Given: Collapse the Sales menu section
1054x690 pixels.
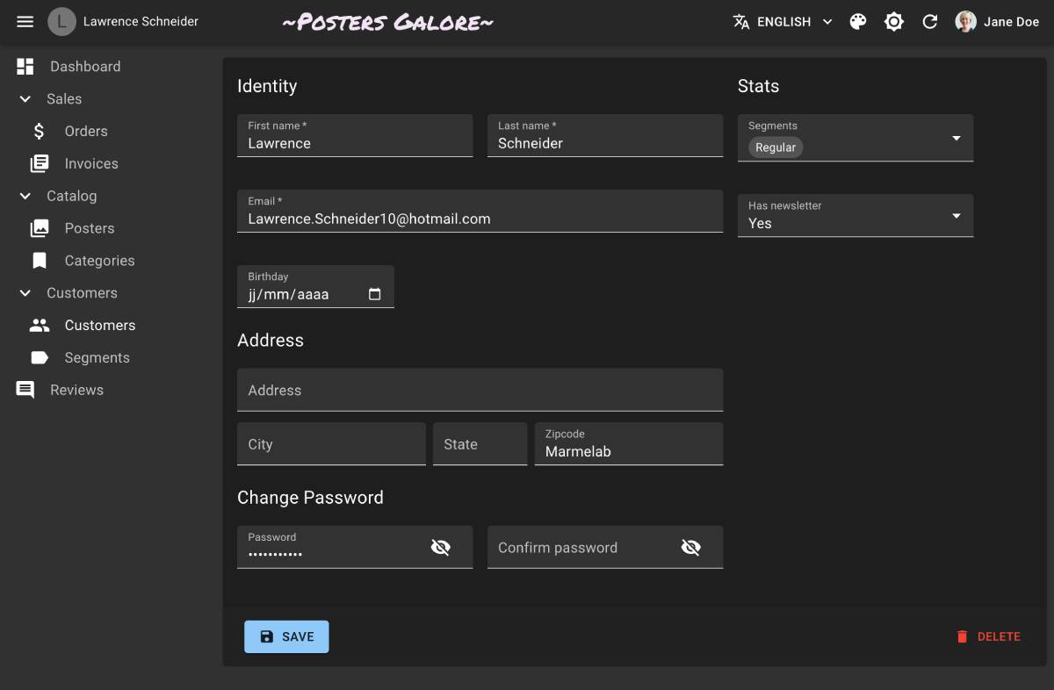Looking at the screenshot, I should pos(25,99).
